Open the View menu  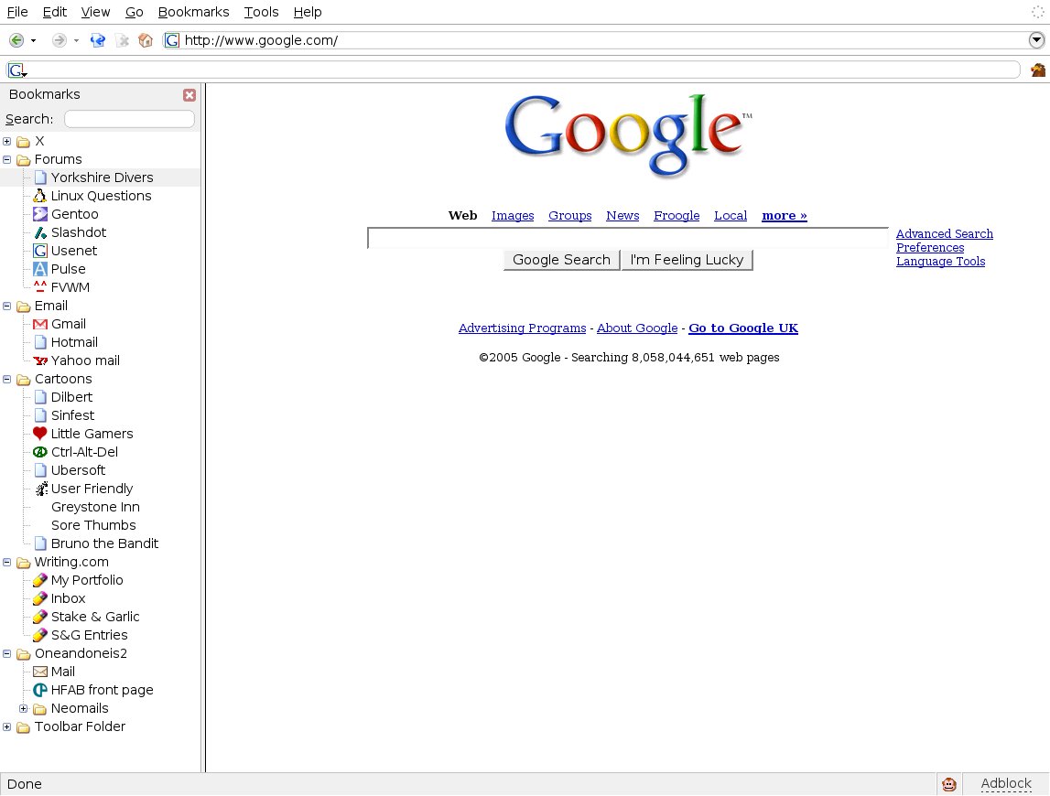[95, 12]
